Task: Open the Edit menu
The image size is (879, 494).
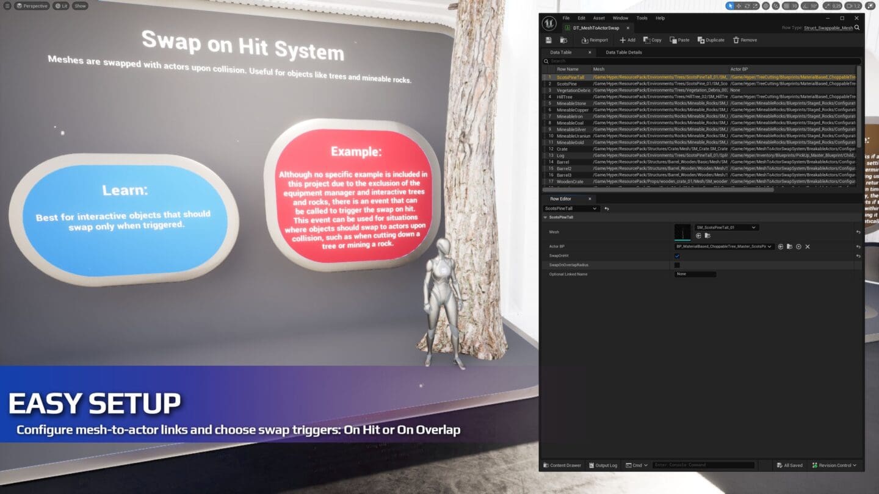Action: tap(581, 18)
